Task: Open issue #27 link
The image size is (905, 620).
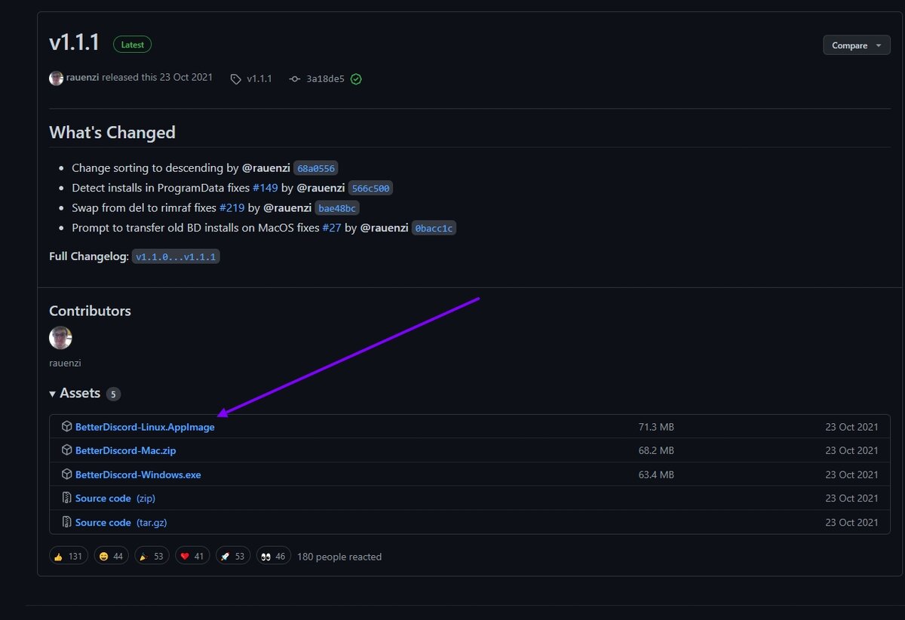Action: pos(332,227)
